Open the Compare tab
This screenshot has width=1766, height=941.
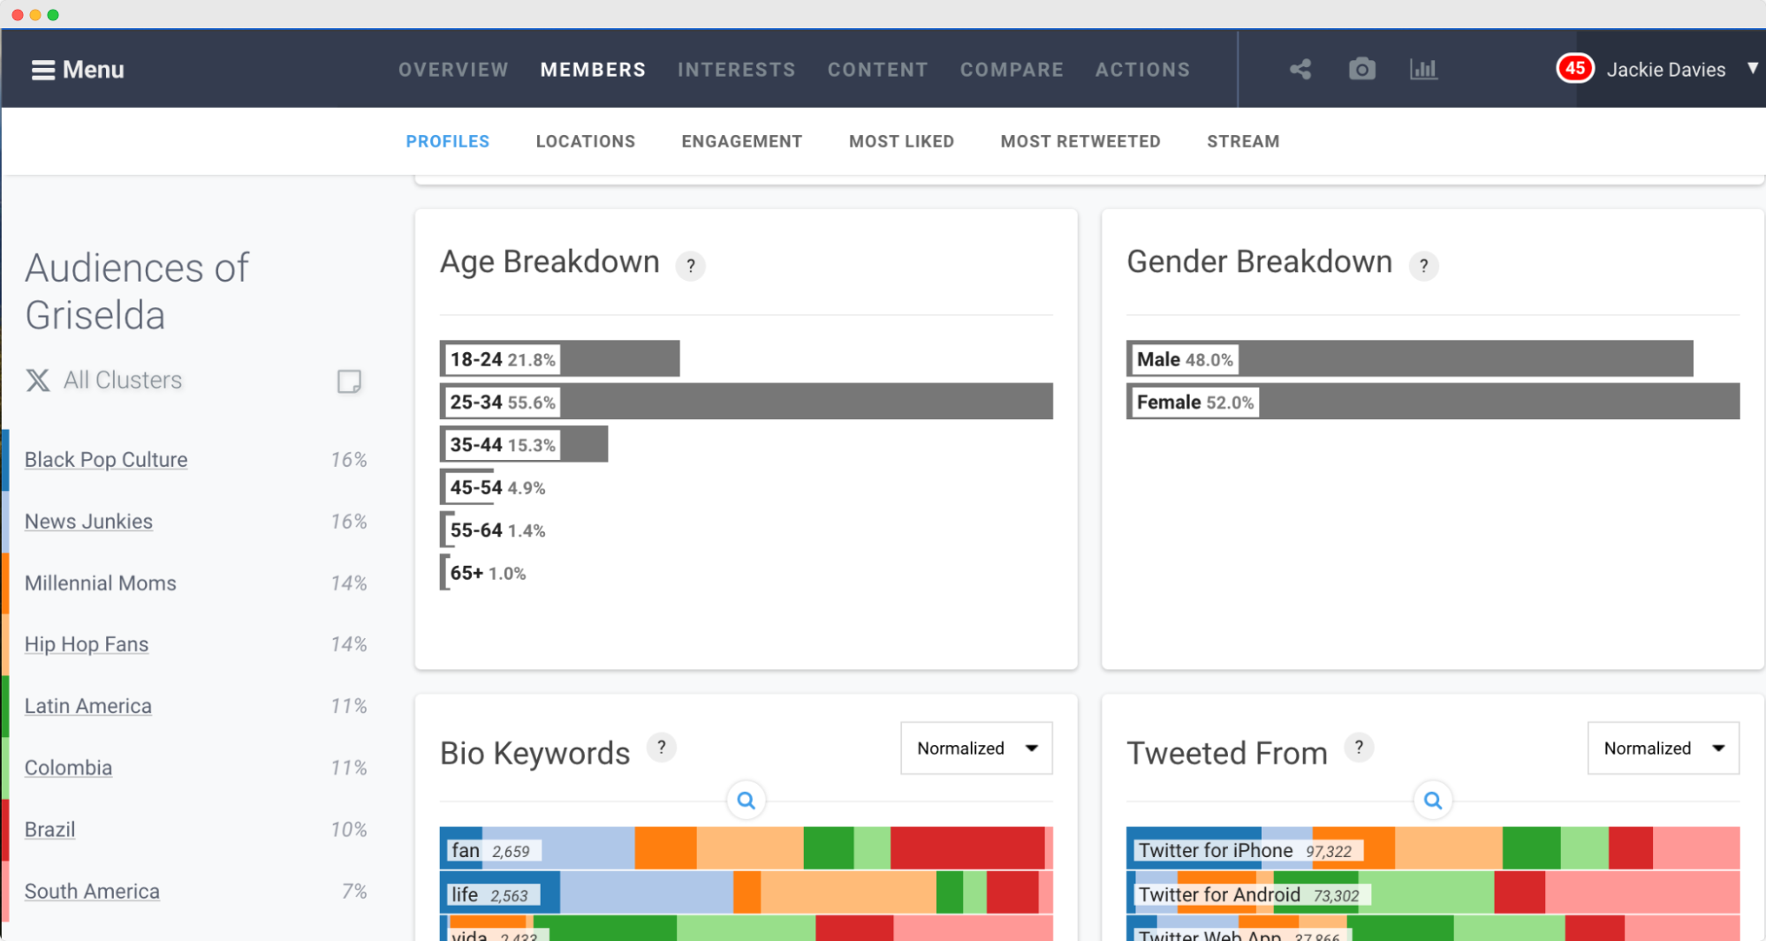pyautogui.click(x=1012, y=70)
